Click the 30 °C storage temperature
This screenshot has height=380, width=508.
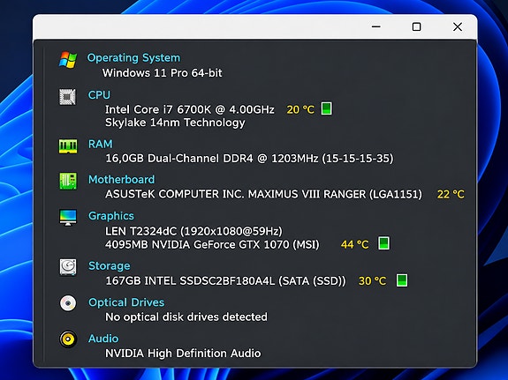(x=373, y=280)
